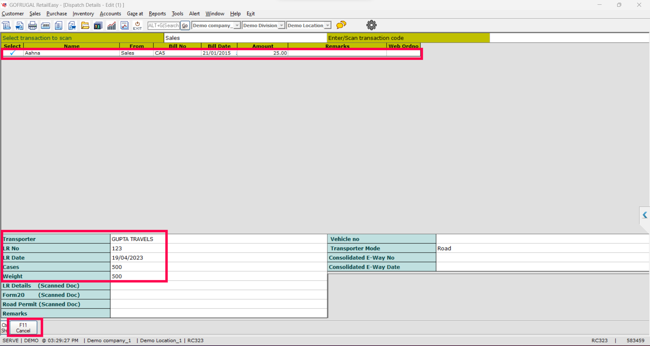Click the From cell Sales in row
The width and height of the screenshot is (650, 346).
point(136,53)
